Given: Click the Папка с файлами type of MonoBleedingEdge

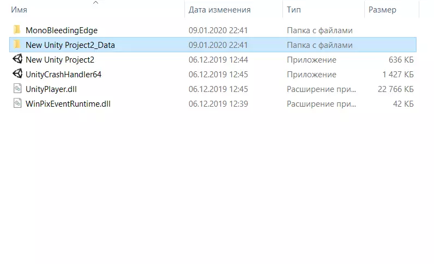Looking at the screenshot, I should tap(320, 30).
